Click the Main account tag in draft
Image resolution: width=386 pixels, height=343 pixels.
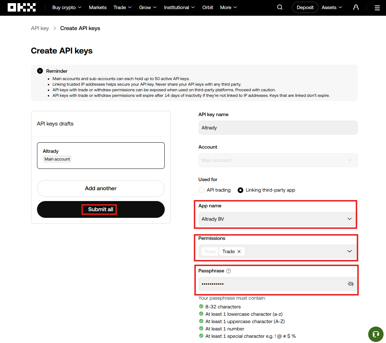(x=57, y=159)
